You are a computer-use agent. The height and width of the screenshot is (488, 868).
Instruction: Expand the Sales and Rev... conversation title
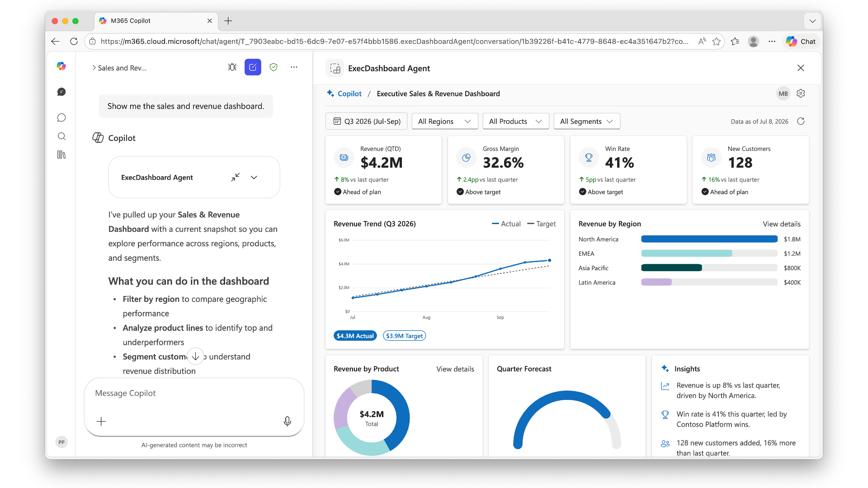pyautogui.click(x=119, y=68)
